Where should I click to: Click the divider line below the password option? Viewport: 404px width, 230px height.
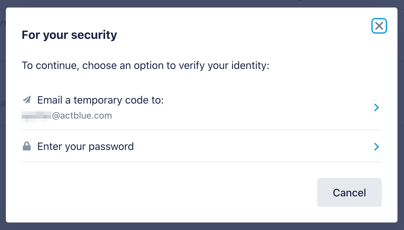(x=201, y=162)
